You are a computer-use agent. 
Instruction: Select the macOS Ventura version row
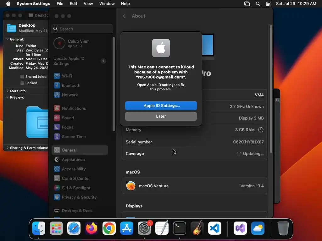195,186
